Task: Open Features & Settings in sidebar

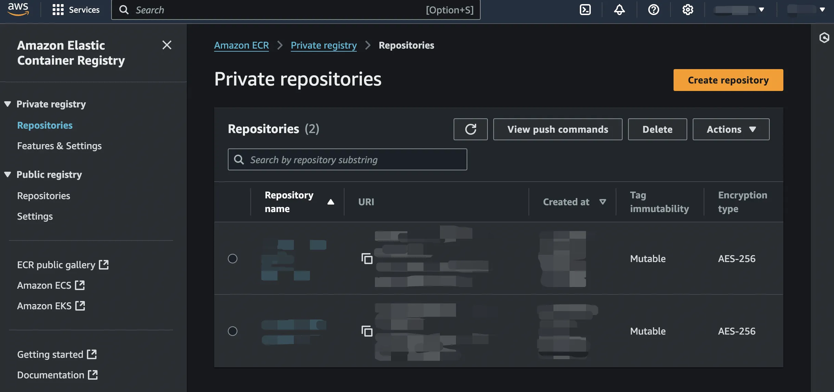Action: point(59,146)
